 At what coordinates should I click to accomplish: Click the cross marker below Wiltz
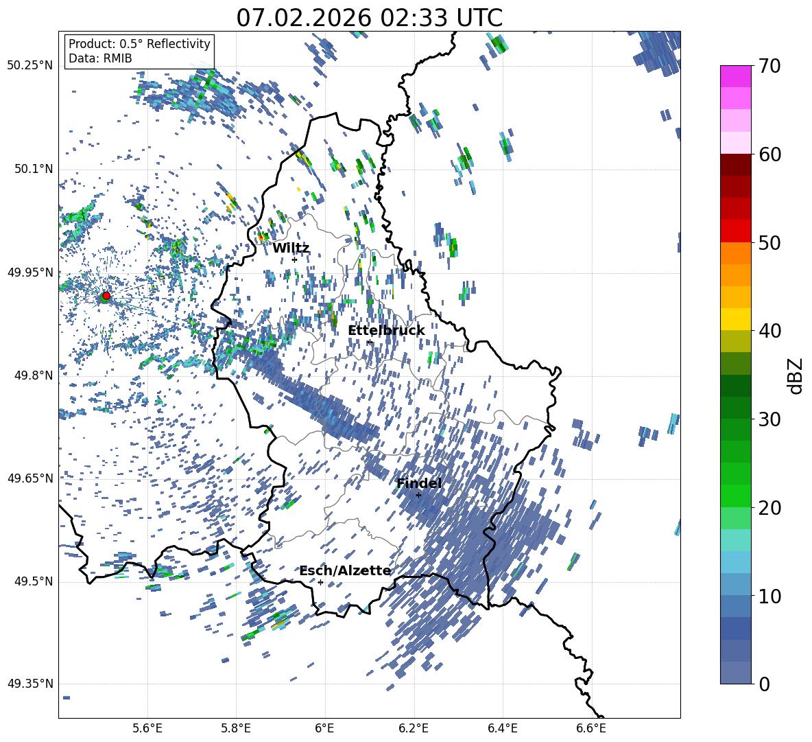[294, 259]
